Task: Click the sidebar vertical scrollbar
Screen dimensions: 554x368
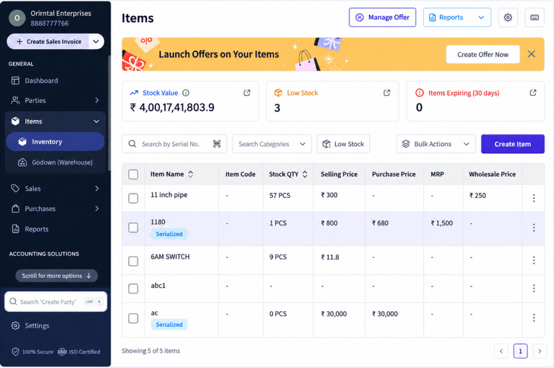Action: point(109,113)
